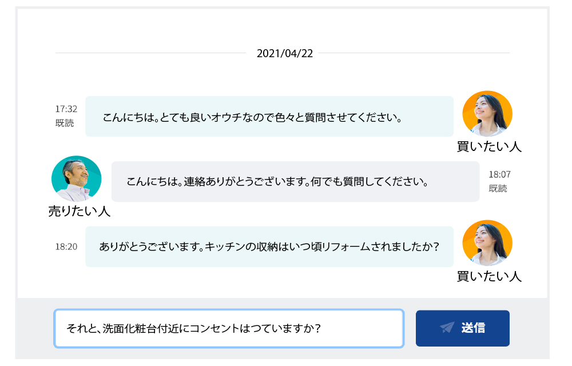Click the 買いたい人 name below the 18:20 message avatar

pyautogui.click(x=489, y=276)
